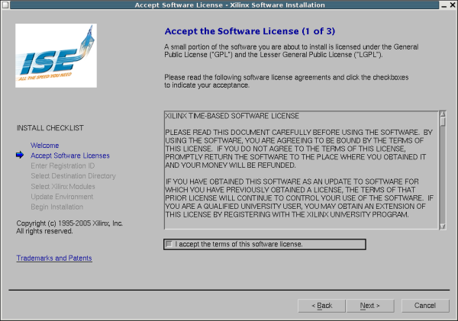Select Accept Software Licenses checklist step
458x321 pixels.
pos(69,156)
